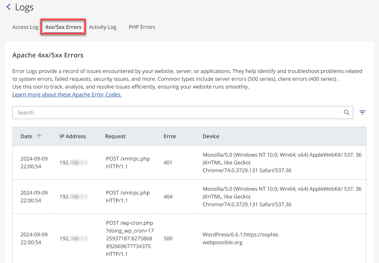Select the wp-cron.php request entry
379x263 pixels.
click(x=130, y=238)
